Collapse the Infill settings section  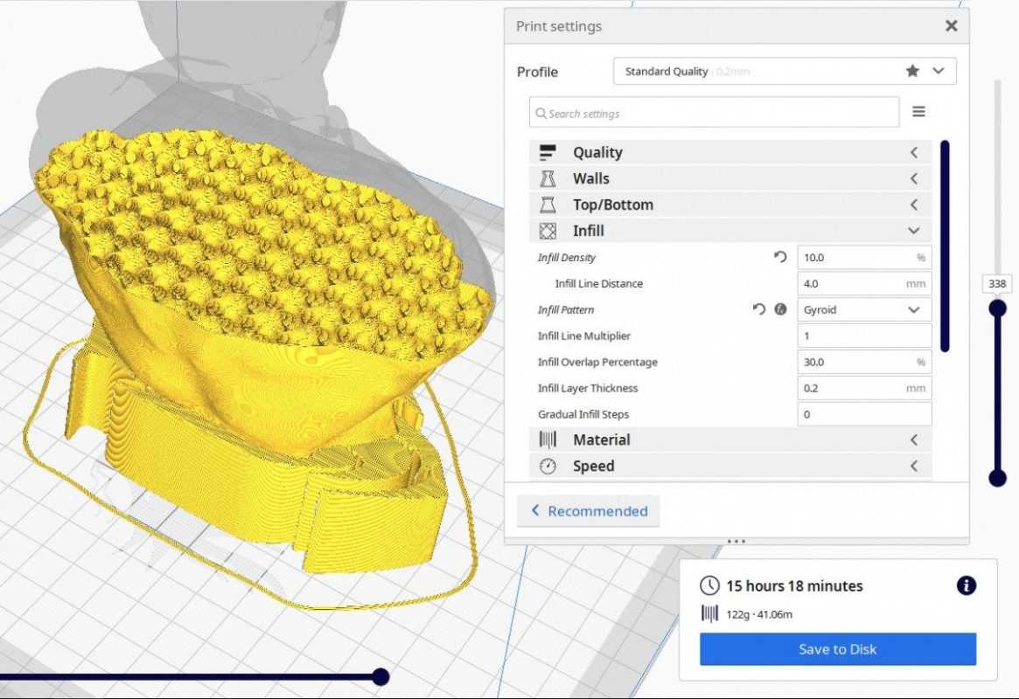click(x=914, y=232)
